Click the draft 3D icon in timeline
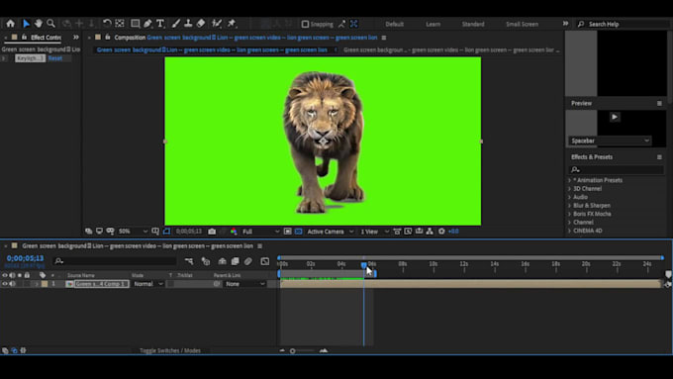The image size is (673, 379). [206, 261]
